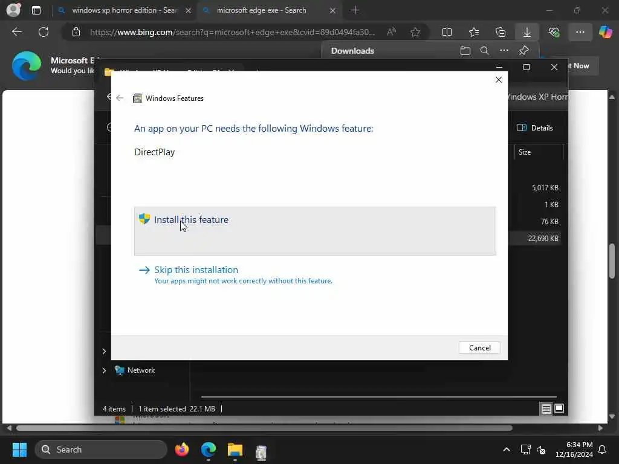
Task: Open the clock showing 6:34 PM
Action: [x=574, y=449]
